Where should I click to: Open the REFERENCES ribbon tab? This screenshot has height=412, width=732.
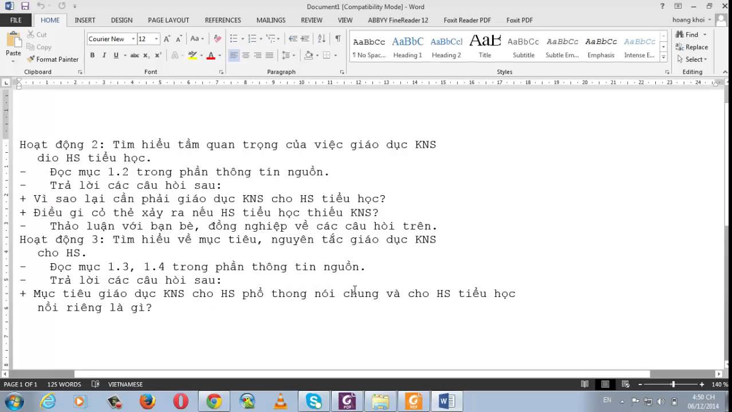(x=223, y=20)
